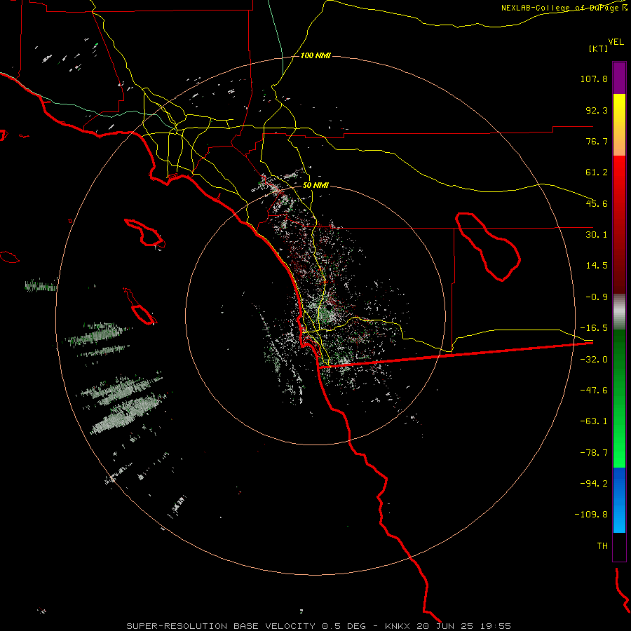
Task: Click the -47.6 legend value
Action: pos(594,391)
